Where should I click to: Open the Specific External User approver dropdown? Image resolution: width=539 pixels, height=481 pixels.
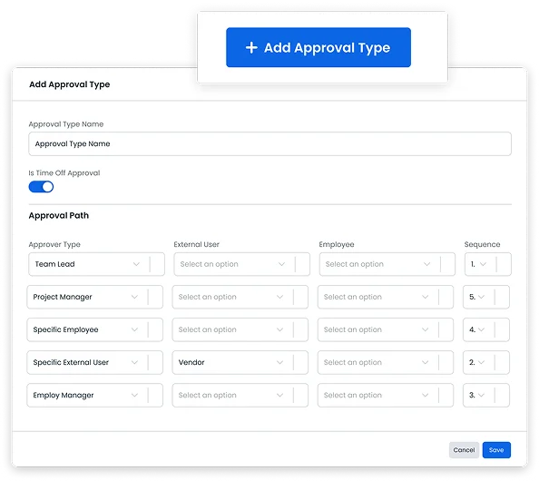click(95, 362)
